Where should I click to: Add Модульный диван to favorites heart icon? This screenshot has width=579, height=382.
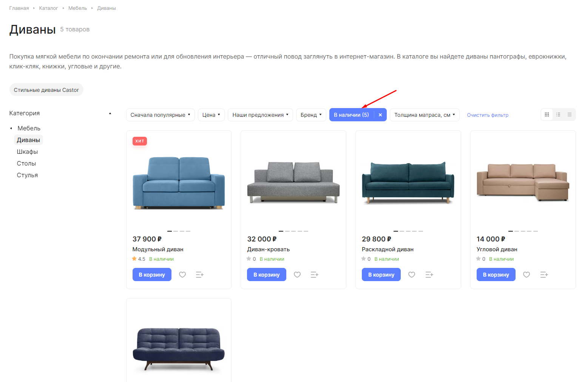[x=182, y=275]
